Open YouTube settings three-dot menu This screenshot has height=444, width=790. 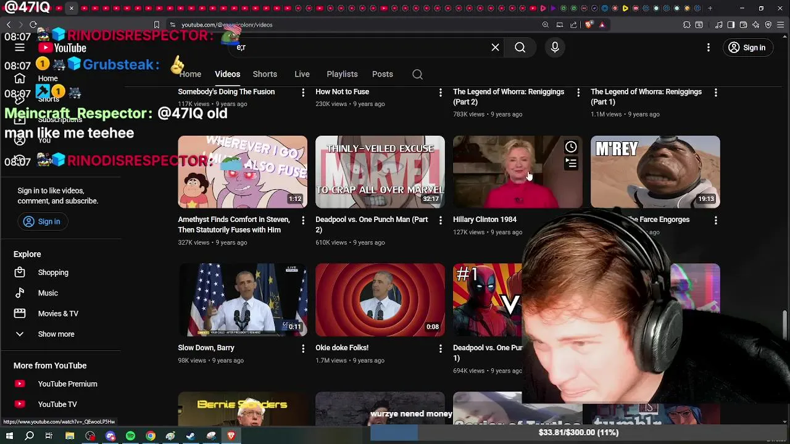(709, 47)
